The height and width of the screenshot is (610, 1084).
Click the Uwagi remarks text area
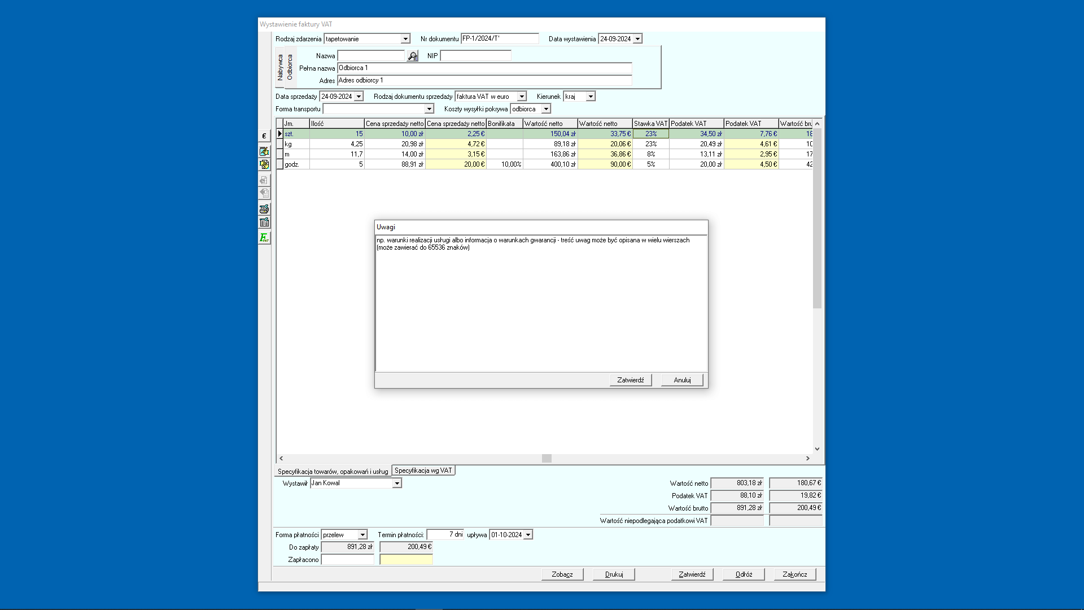pyautogui.click(x=541, y=303)
